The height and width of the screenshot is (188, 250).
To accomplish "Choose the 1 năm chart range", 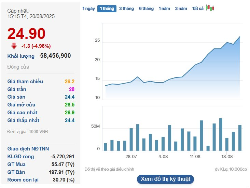I will point(164,9).
